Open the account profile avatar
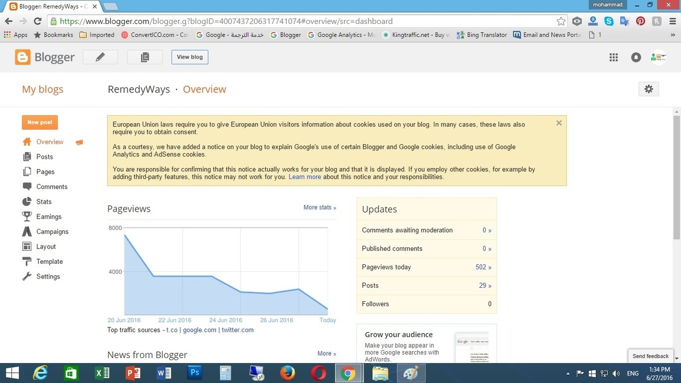The height and width of the screenshot is (383, 681). coord(658,57)
